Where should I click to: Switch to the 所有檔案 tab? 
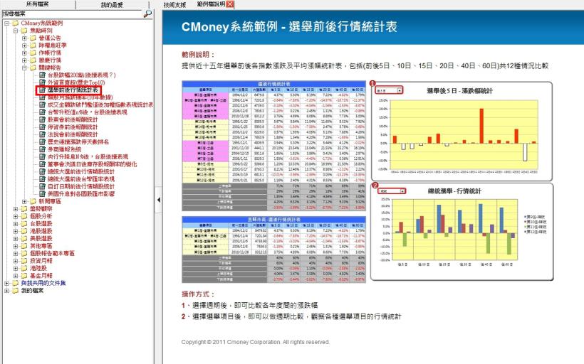38,4
